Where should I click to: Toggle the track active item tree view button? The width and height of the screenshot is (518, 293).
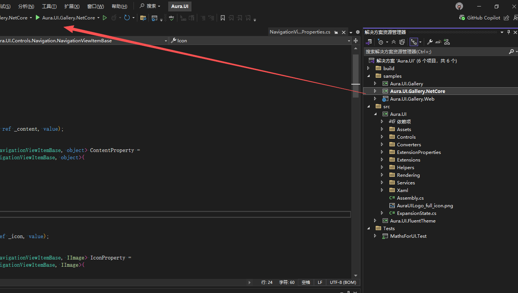pyautogui.click(x=413, y=42)
